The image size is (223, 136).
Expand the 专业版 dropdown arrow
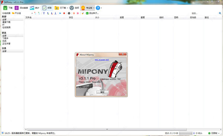tap(94, 8)
